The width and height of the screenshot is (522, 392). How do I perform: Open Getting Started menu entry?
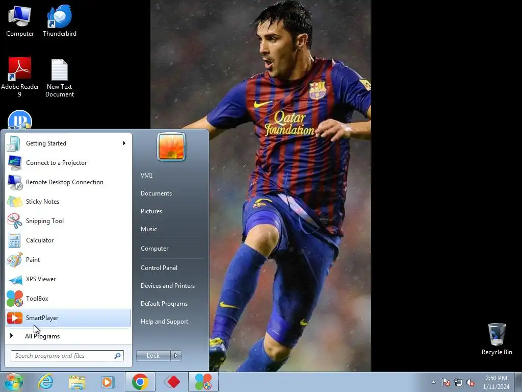(68, 143)
